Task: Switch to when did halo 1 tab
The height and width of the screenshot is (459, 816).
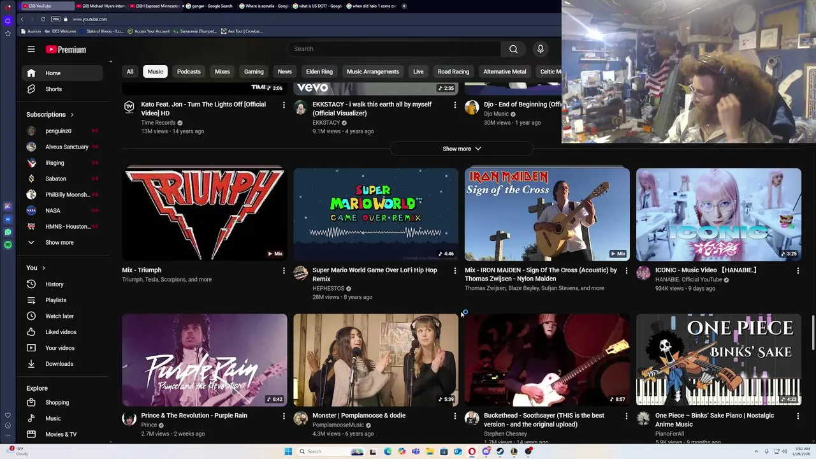Action: tap(372, 6)
